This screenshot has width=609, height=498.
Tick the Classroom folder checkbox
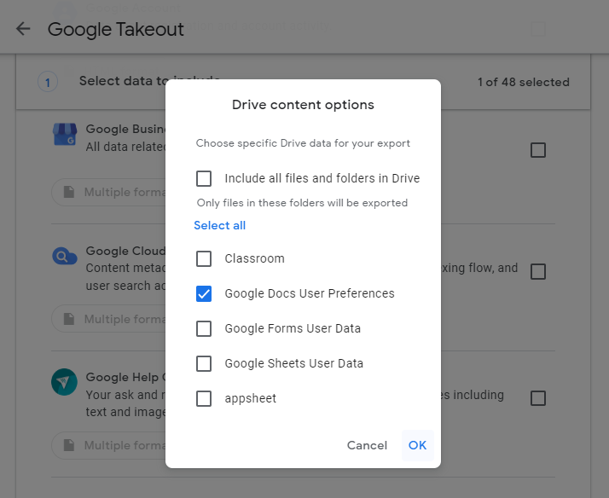[x=204, y=258]
